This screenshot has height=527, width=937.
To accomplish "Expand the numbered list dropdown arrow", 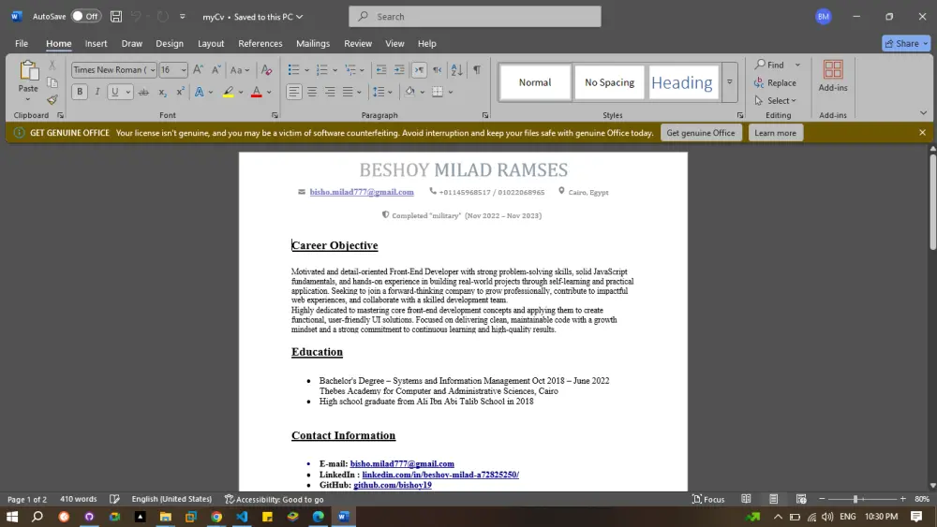I will (x=335, y=70).
